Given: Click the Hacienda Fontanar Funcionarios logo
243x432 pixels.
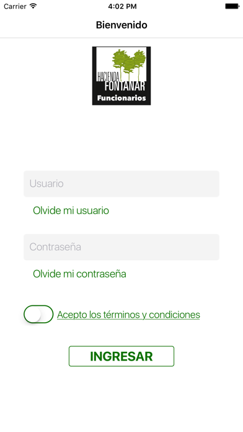Looking at the screenshot, I should click(122, 76).
